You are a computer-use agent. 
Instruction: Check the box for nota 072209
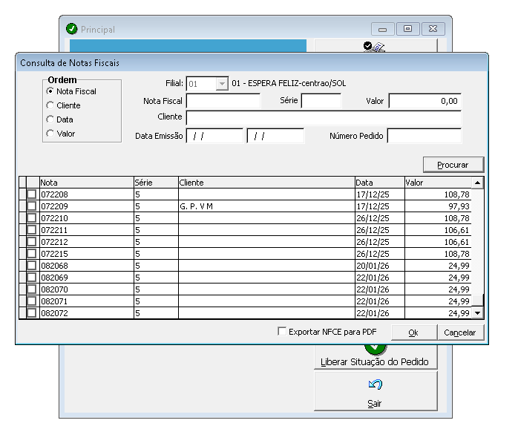[31, 206]
